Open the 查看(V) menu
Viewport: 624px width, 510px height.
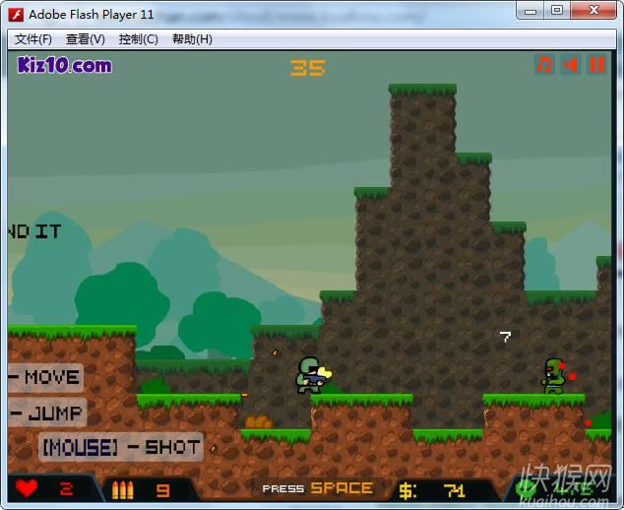(x=86, y=39)
